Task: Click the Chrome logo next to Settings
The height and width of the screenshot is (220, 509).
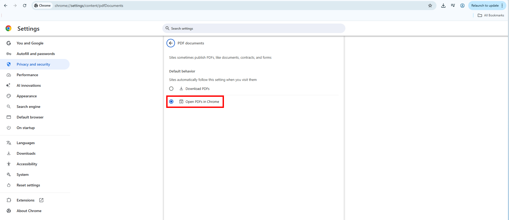Action: (8, 28)
